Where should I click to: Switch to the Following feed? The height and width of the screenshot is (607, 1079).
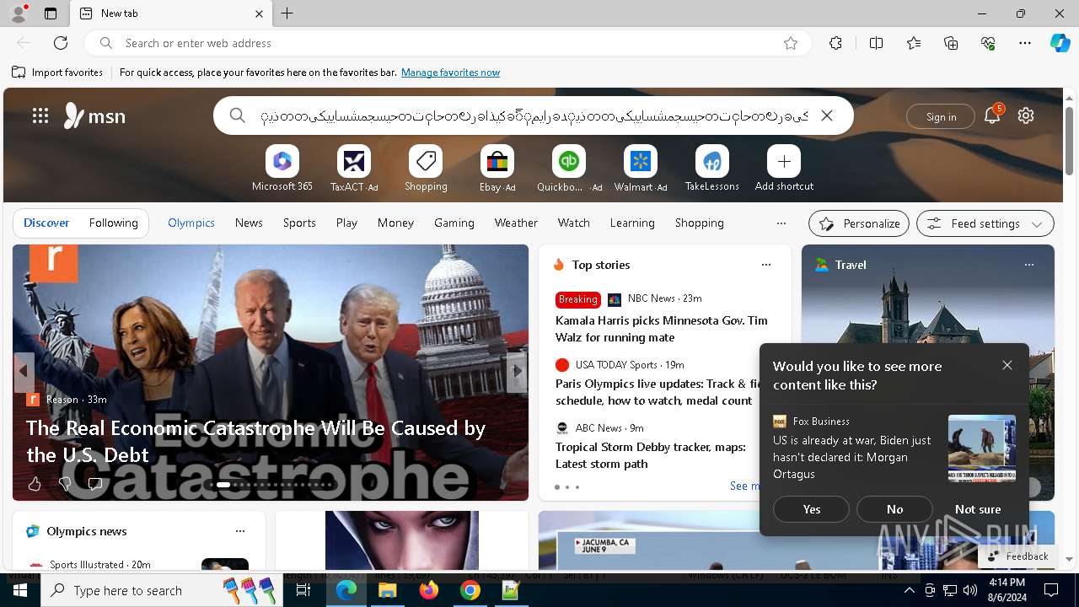pos(114,223)
